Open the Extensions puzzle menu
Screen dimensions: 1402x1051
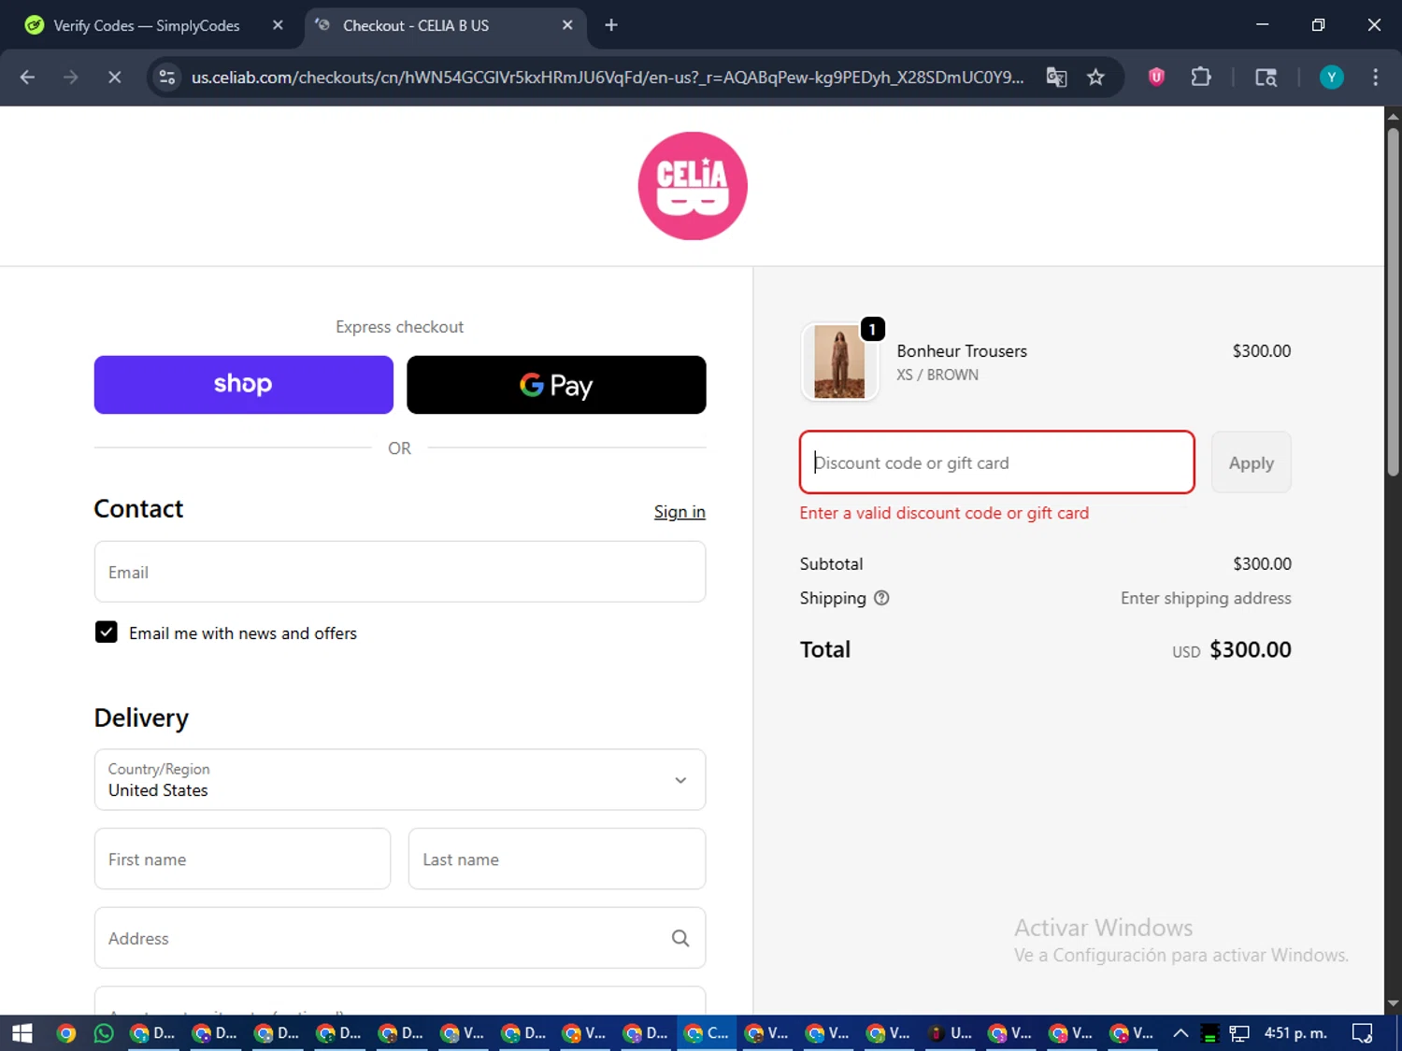(1201, 78)
